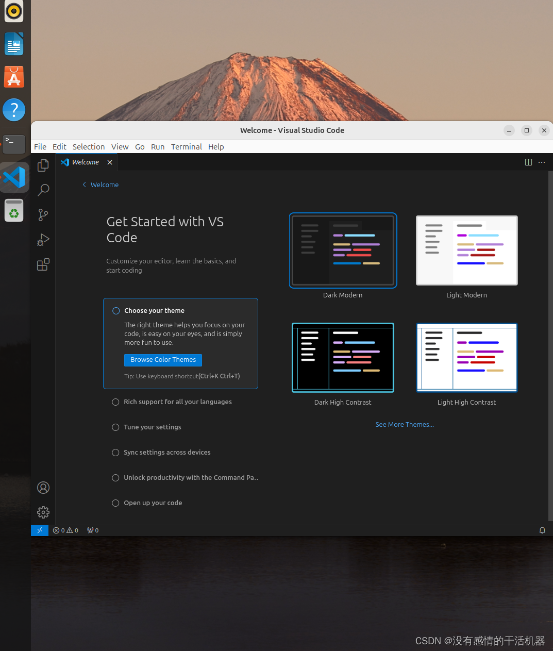
Task: Open the Edit menu
Action: 59,147
